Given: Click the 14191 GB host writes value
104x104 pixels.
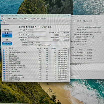Looking at the screenshot, I should click(x=64, y=32).
